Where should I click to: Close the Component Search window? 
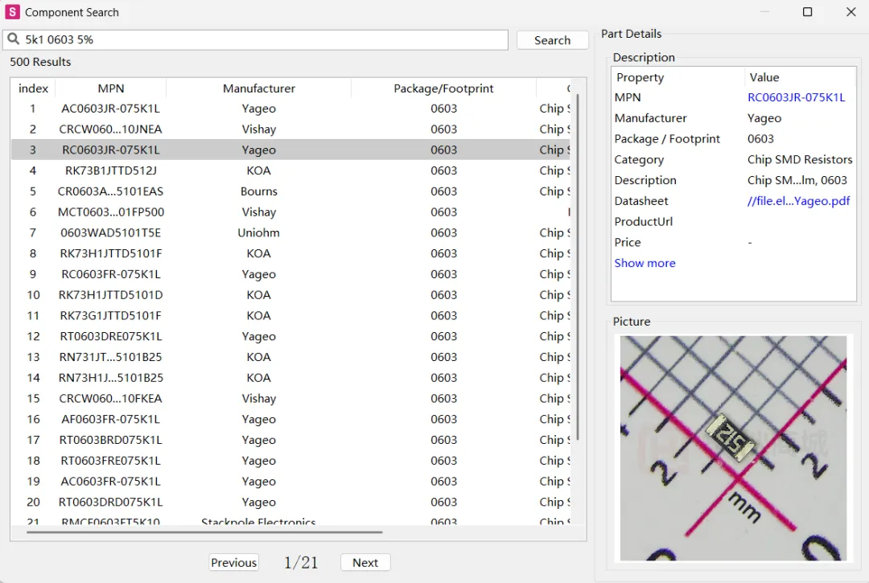tap(851, 11)
